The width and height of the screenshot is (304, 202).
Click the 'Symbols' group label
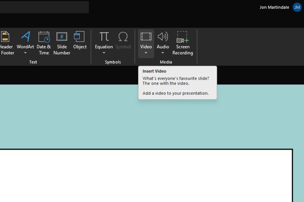pyautogui.click(x=113, y=62)
